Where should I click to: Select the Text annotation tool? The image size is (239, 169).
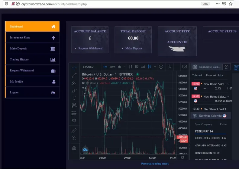[74, 98]
